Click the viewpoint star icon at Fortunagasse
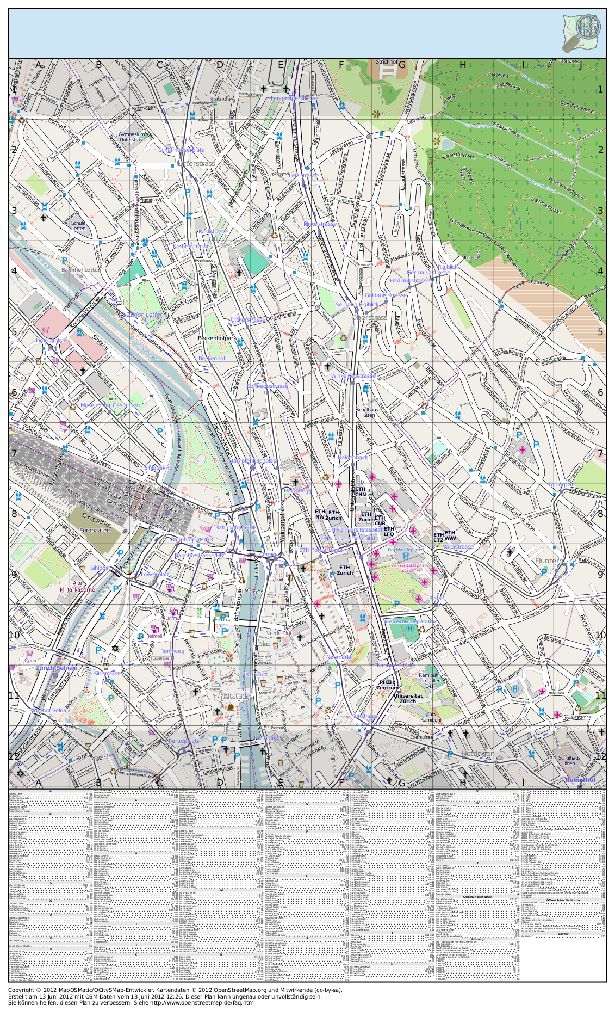 pos(229,657)
